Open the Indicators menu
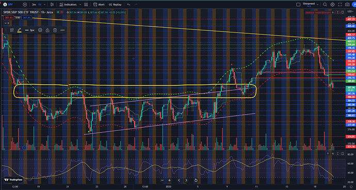The height and width of the screenshot is (190, 356). coord(68,5)
